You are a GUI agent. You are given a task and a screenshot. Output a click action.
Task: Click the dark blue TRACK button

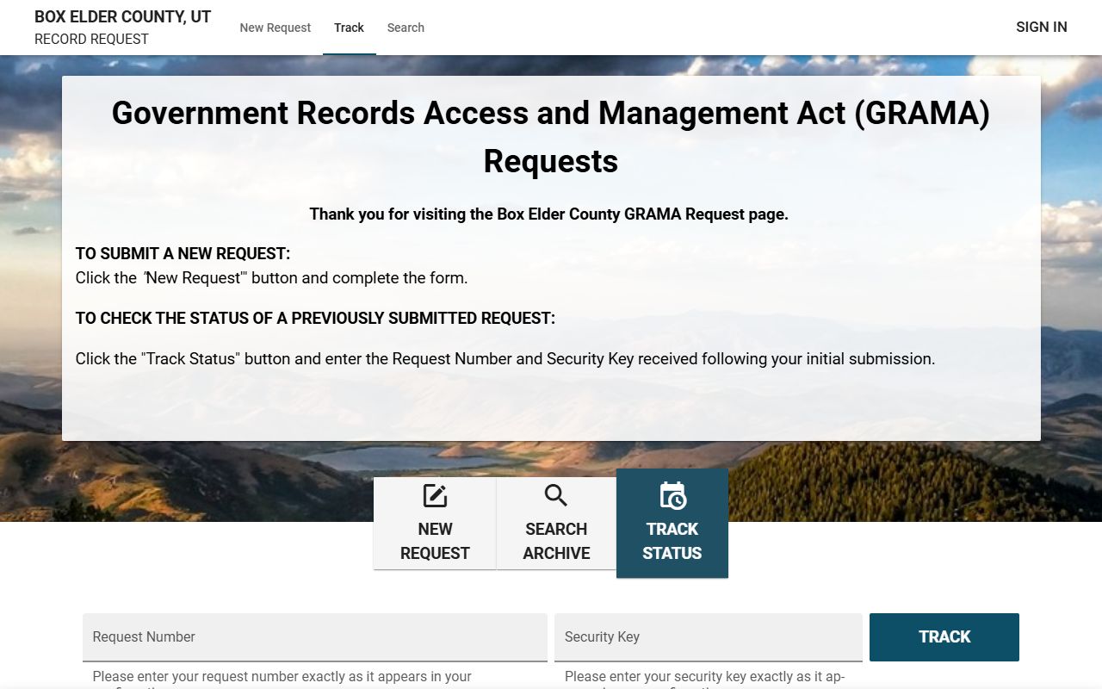944,637
